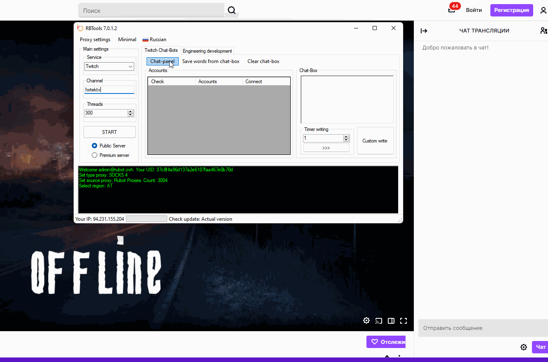548x362 pixels.
Task: Click Clear chat-box button
Action: pyautogui.click(x=263, y=61)
